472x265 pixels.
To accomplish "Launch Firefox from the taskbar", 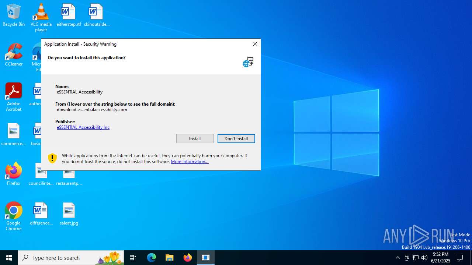I will [x=187, y=258].
